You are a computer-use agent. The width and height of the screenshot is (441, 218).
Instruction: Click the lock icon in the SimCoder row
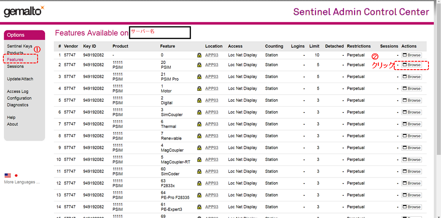(x=199, y=171)
